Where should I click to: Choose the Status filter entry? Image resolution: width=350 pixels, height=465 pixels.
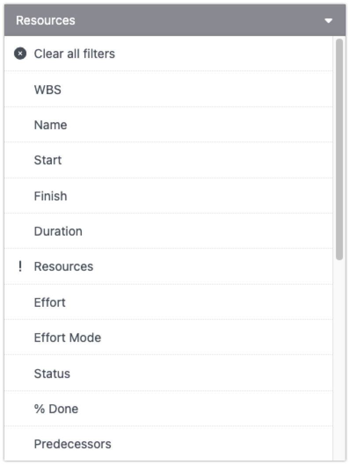click(52, 373)
